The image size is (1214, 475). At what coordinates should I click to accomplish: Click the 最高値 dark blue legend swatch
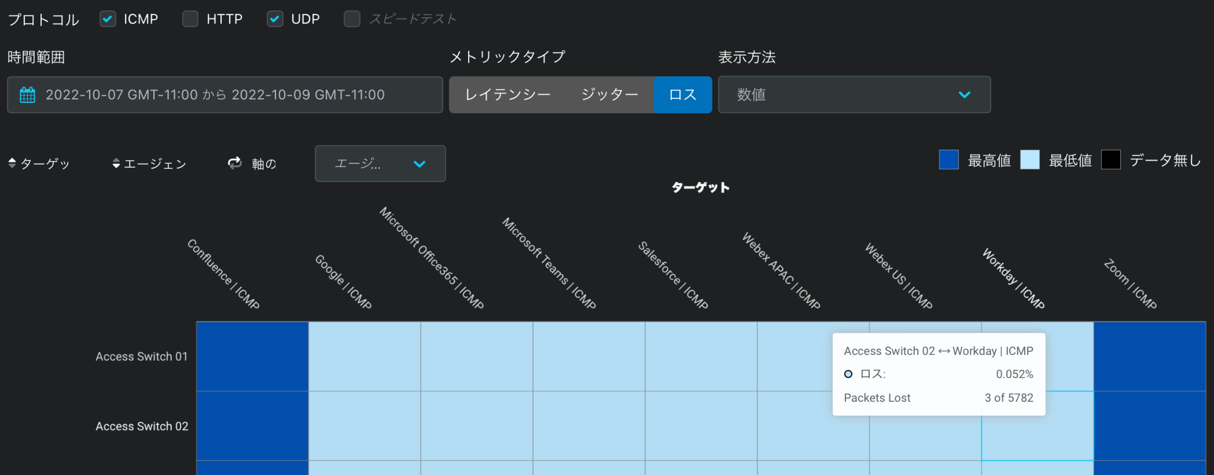pyautogui.click(x=949, y=159)
